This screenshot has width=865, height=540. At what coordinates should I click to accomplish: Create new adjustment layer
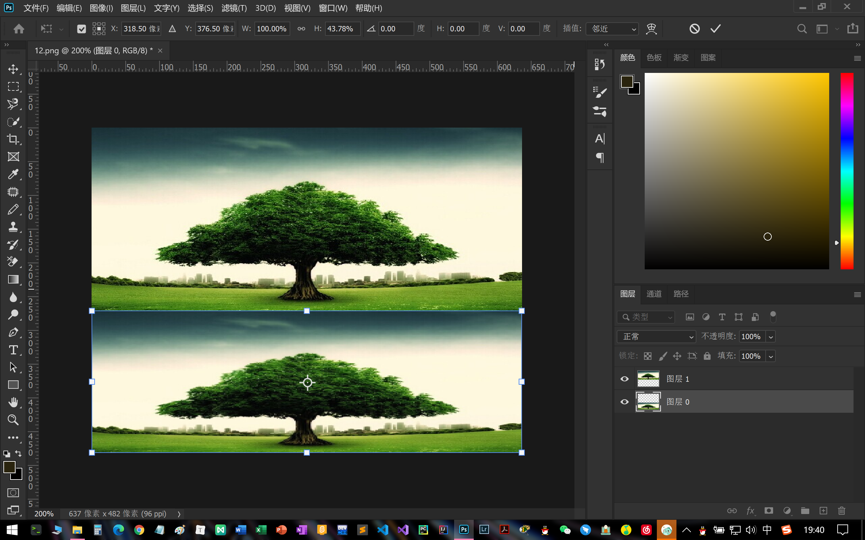[787, 511]
